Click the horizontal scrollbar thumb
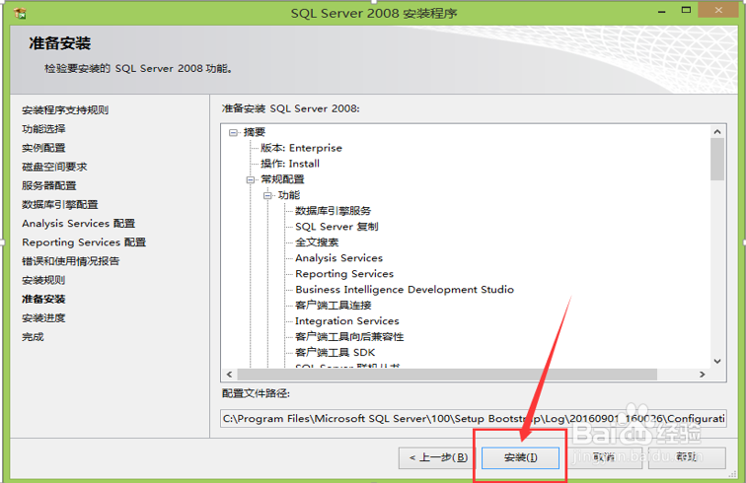This screenshot has height=483, width=746. click(x=447, y=375)
